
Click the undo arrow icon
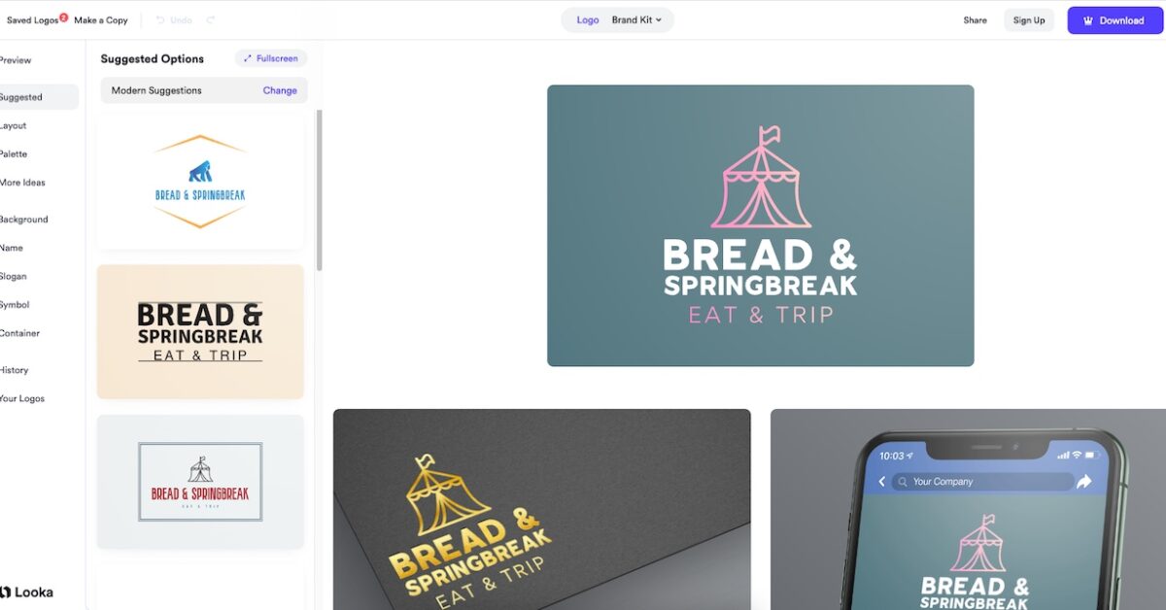coord(160,20)
